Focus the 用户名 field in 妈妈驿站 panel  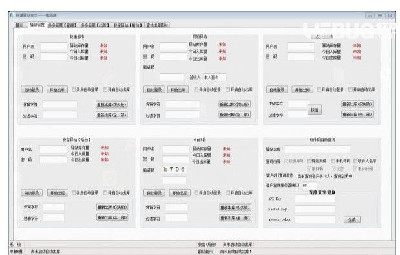pos(173,46)
